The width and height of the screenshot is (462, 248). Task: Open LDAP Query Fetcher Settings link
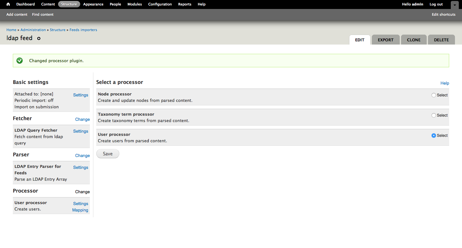(81, 131)
